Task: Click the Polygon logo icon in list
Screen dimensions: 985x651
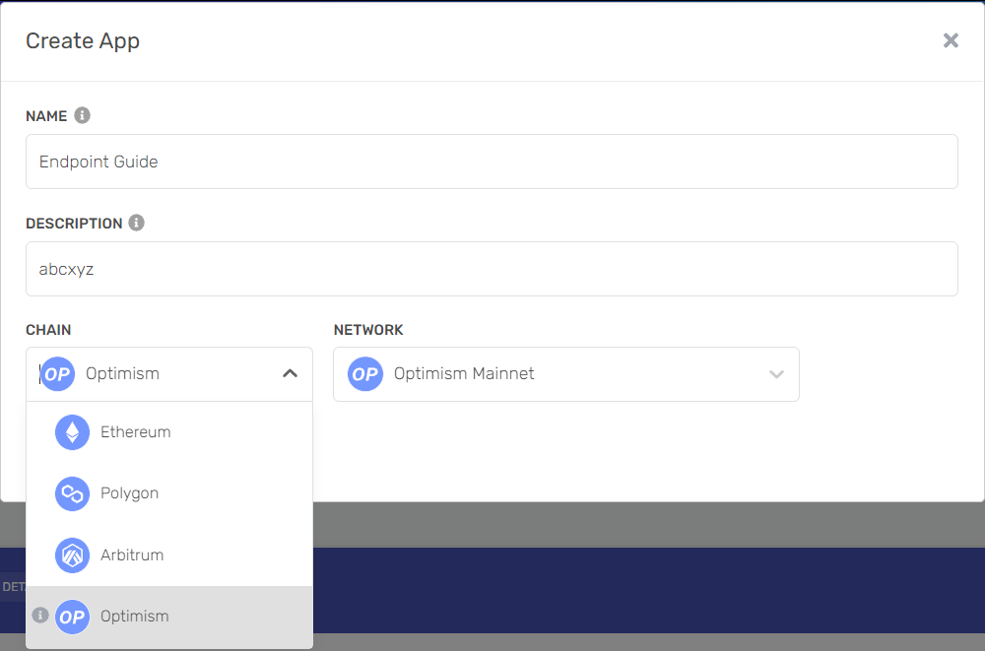Action: tap(72, 493)
